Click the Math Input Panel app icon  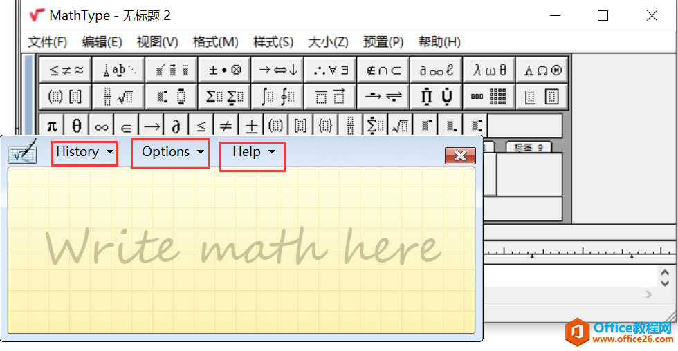pos(23,151)
